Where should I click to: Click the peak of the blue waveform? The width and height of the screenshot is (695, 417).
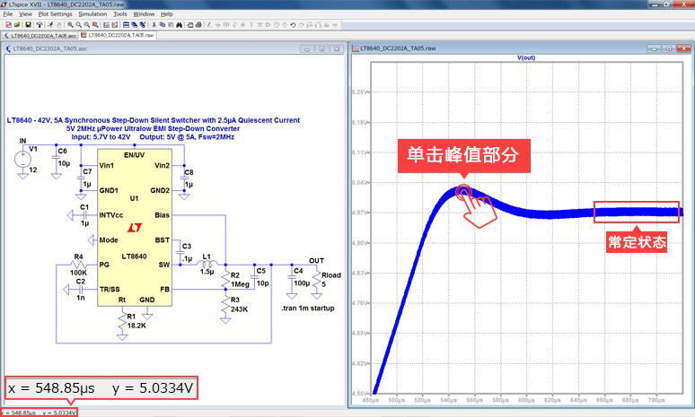(463, 190)
